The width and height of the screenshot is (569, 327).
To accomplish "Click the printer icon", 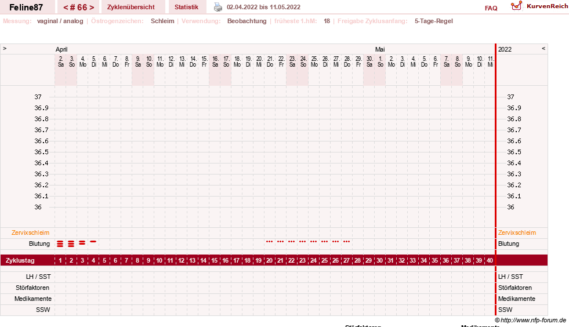I will click(218, 7).
